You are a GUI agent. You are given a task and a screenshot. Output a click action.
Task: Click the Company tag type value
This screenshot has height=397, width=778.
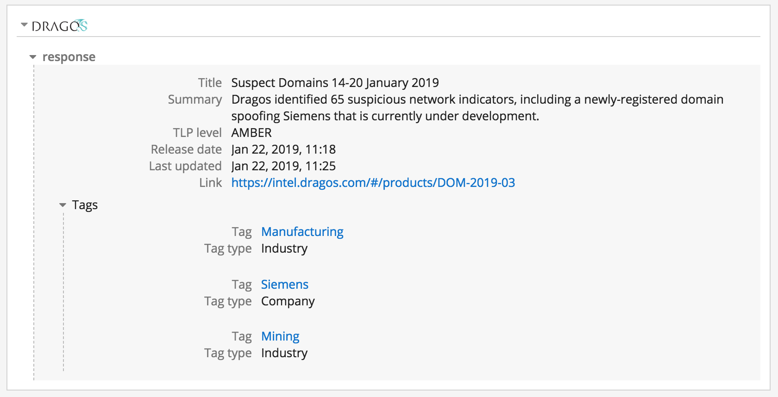tap(288, 301)
